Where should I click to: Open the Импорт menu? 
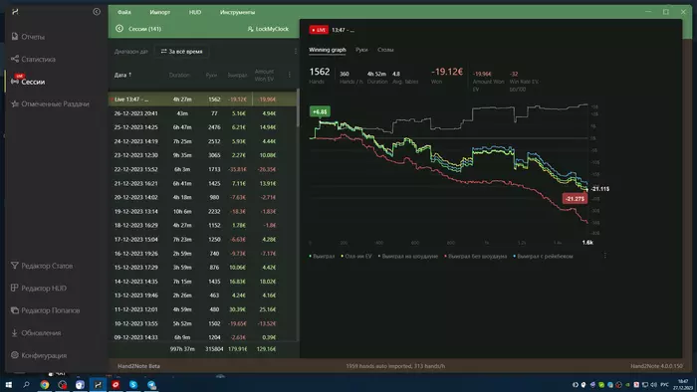pyautogui.click(x=160, y=12)
